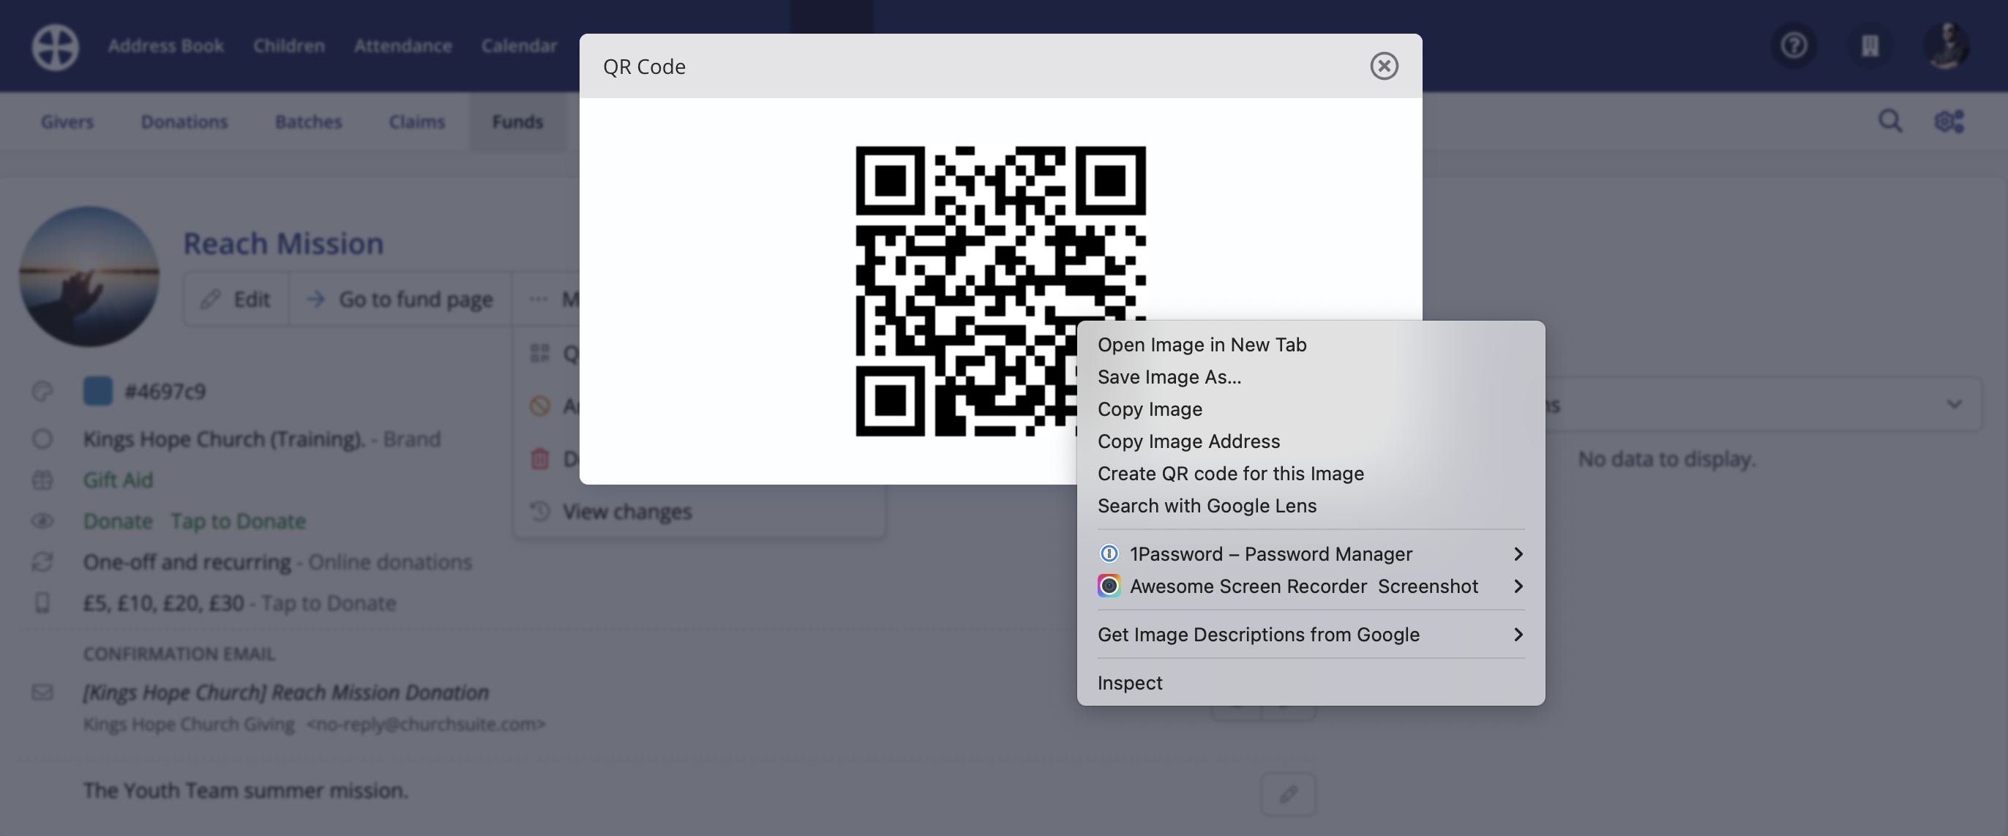Click 'The Youth Team summer mission.' text

click(246, 791)
